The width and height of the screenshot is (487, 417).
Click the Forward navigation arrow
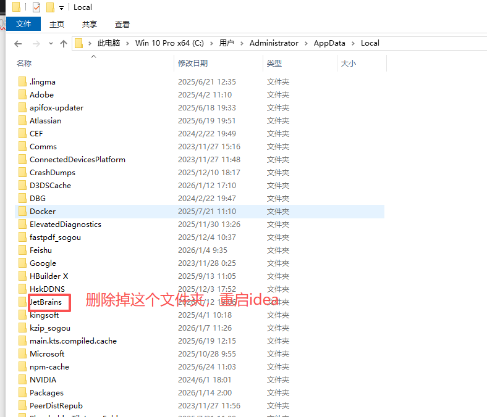(x=36, y=44)
